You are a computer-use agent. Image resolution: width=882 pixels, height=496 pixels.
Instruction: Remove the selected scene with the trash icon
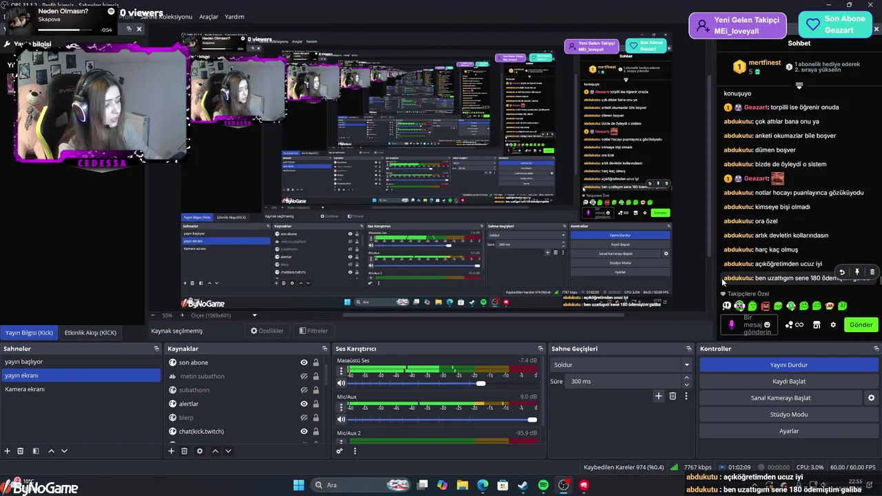coord(21,451)
